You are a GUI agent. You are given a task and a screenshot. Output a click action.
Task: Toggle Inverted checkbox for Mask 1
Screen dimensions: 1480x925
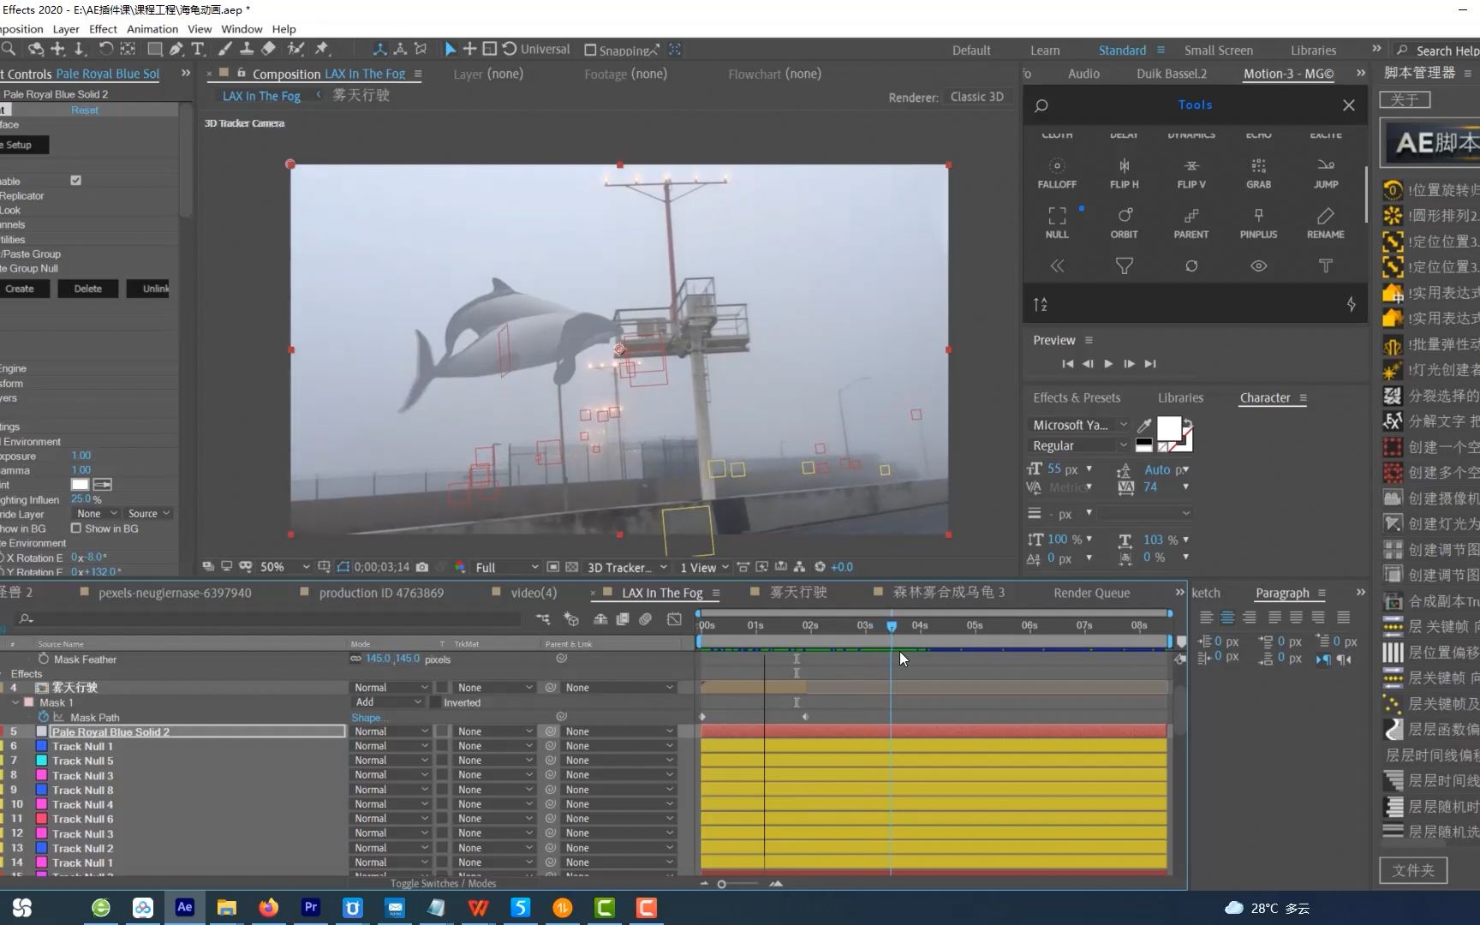click(435, 702)
